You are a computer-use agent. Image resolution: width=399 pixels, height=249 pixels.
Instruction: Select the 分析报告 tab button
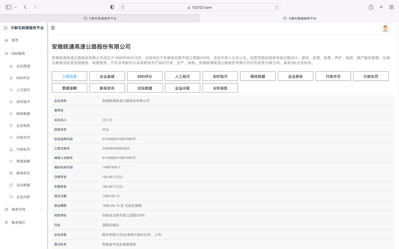coord(220,88)
